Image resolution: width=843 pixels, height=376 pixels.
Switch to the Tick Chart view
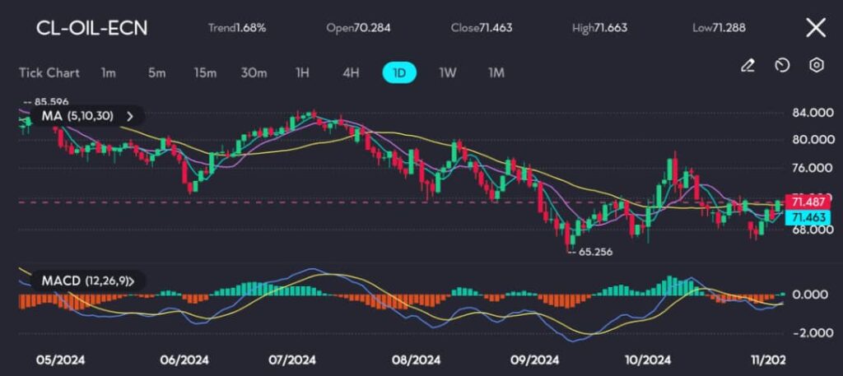pyautogui.click(x=49, y=72)
